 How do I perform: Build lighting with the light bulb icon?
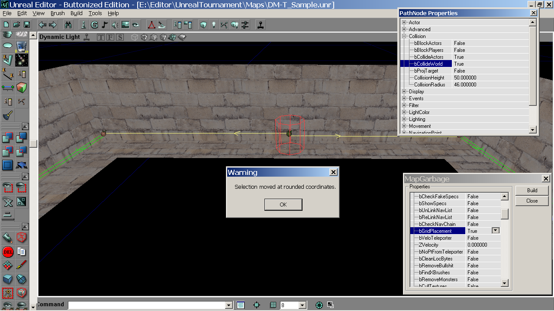214,25
